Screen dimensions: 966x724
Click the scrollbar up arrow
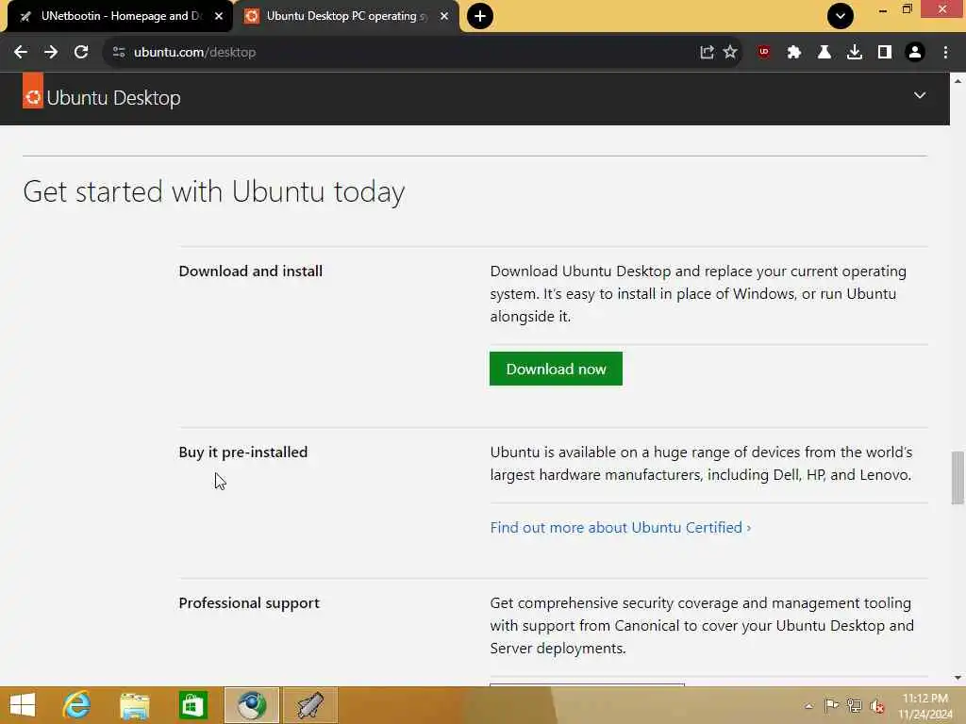pos(958,81)
